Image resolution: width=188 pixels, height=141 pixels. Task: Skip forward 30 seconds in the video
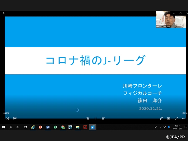click(x=103, y=118)
